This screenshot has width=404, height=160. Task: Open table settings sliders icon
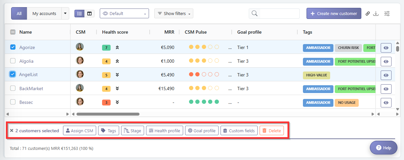pos(387,13)
